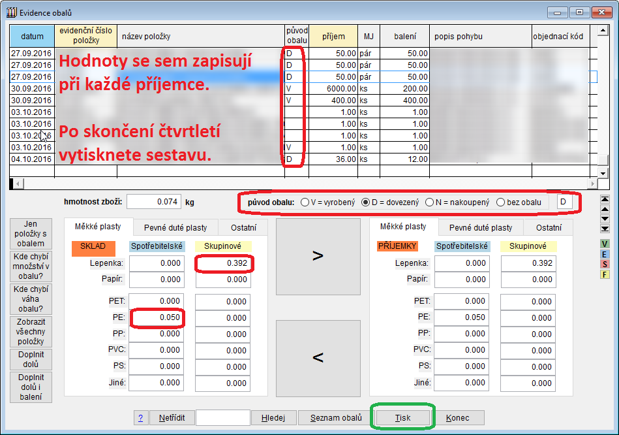The image size is (619, 435).
Task: Click the green V icon button
Action: pyautogui.click(x=605, y=244)
